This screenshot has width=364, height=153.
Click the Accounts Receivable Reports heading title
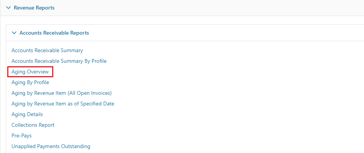(54, 33)
